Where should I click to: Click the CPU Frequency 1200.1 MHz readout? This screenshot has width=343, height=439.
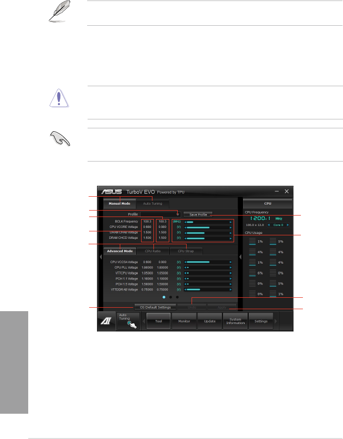[266, 219]
